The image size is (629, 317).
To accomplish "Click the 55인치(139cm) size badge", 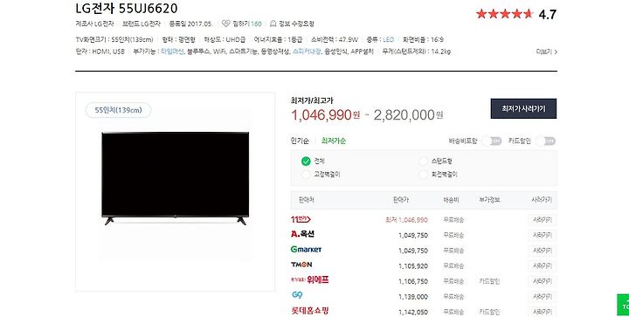I will [x=118, y=110].
